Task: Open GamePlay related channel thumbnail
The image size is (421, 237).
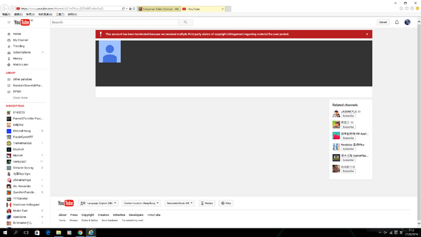Action: (336, 157)
